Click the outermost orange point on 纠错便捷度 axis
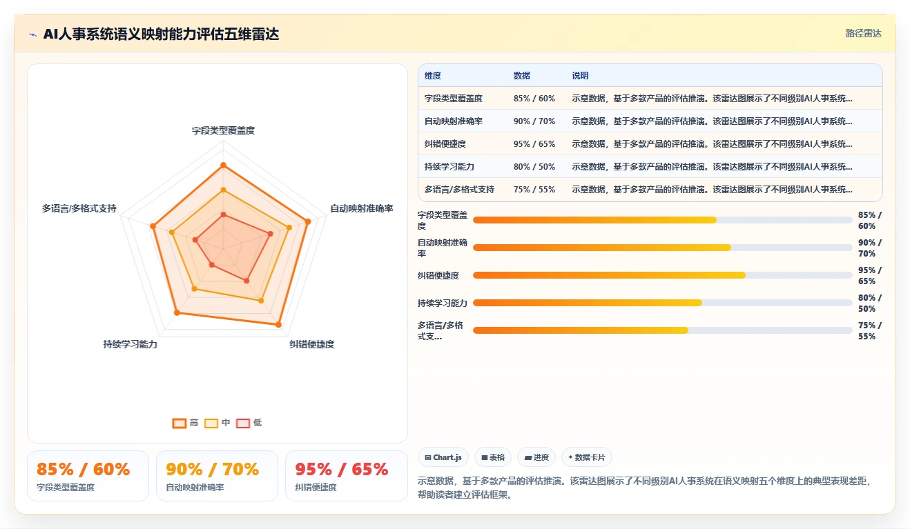The height and width of the screenshot is (529, 910). [x=279, y=324]
